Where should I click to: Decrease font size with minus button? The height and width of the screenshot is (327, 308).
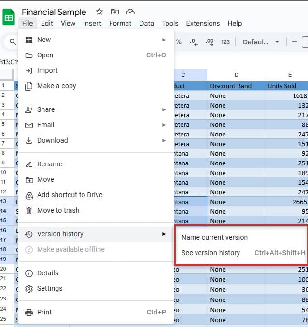coord(294,42)
